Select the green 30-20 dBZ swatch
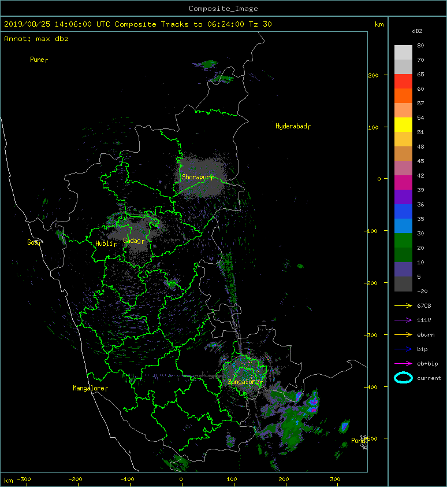Screen dimensions: 447x487 pyautogui.click(x=403, y=241)
